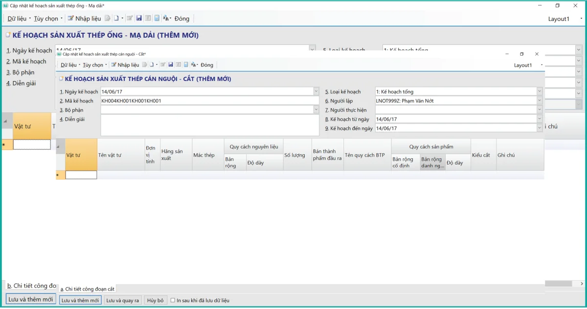The width and height of the screenshot is (587, 309).
Task: Click the calculator icon in the Cán nguội toolbar
Action: [186, 65]
